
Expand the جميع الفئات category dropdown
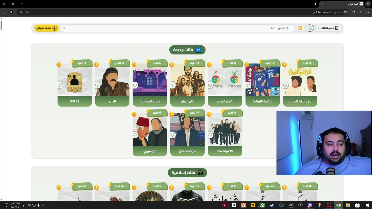[328, 28]
